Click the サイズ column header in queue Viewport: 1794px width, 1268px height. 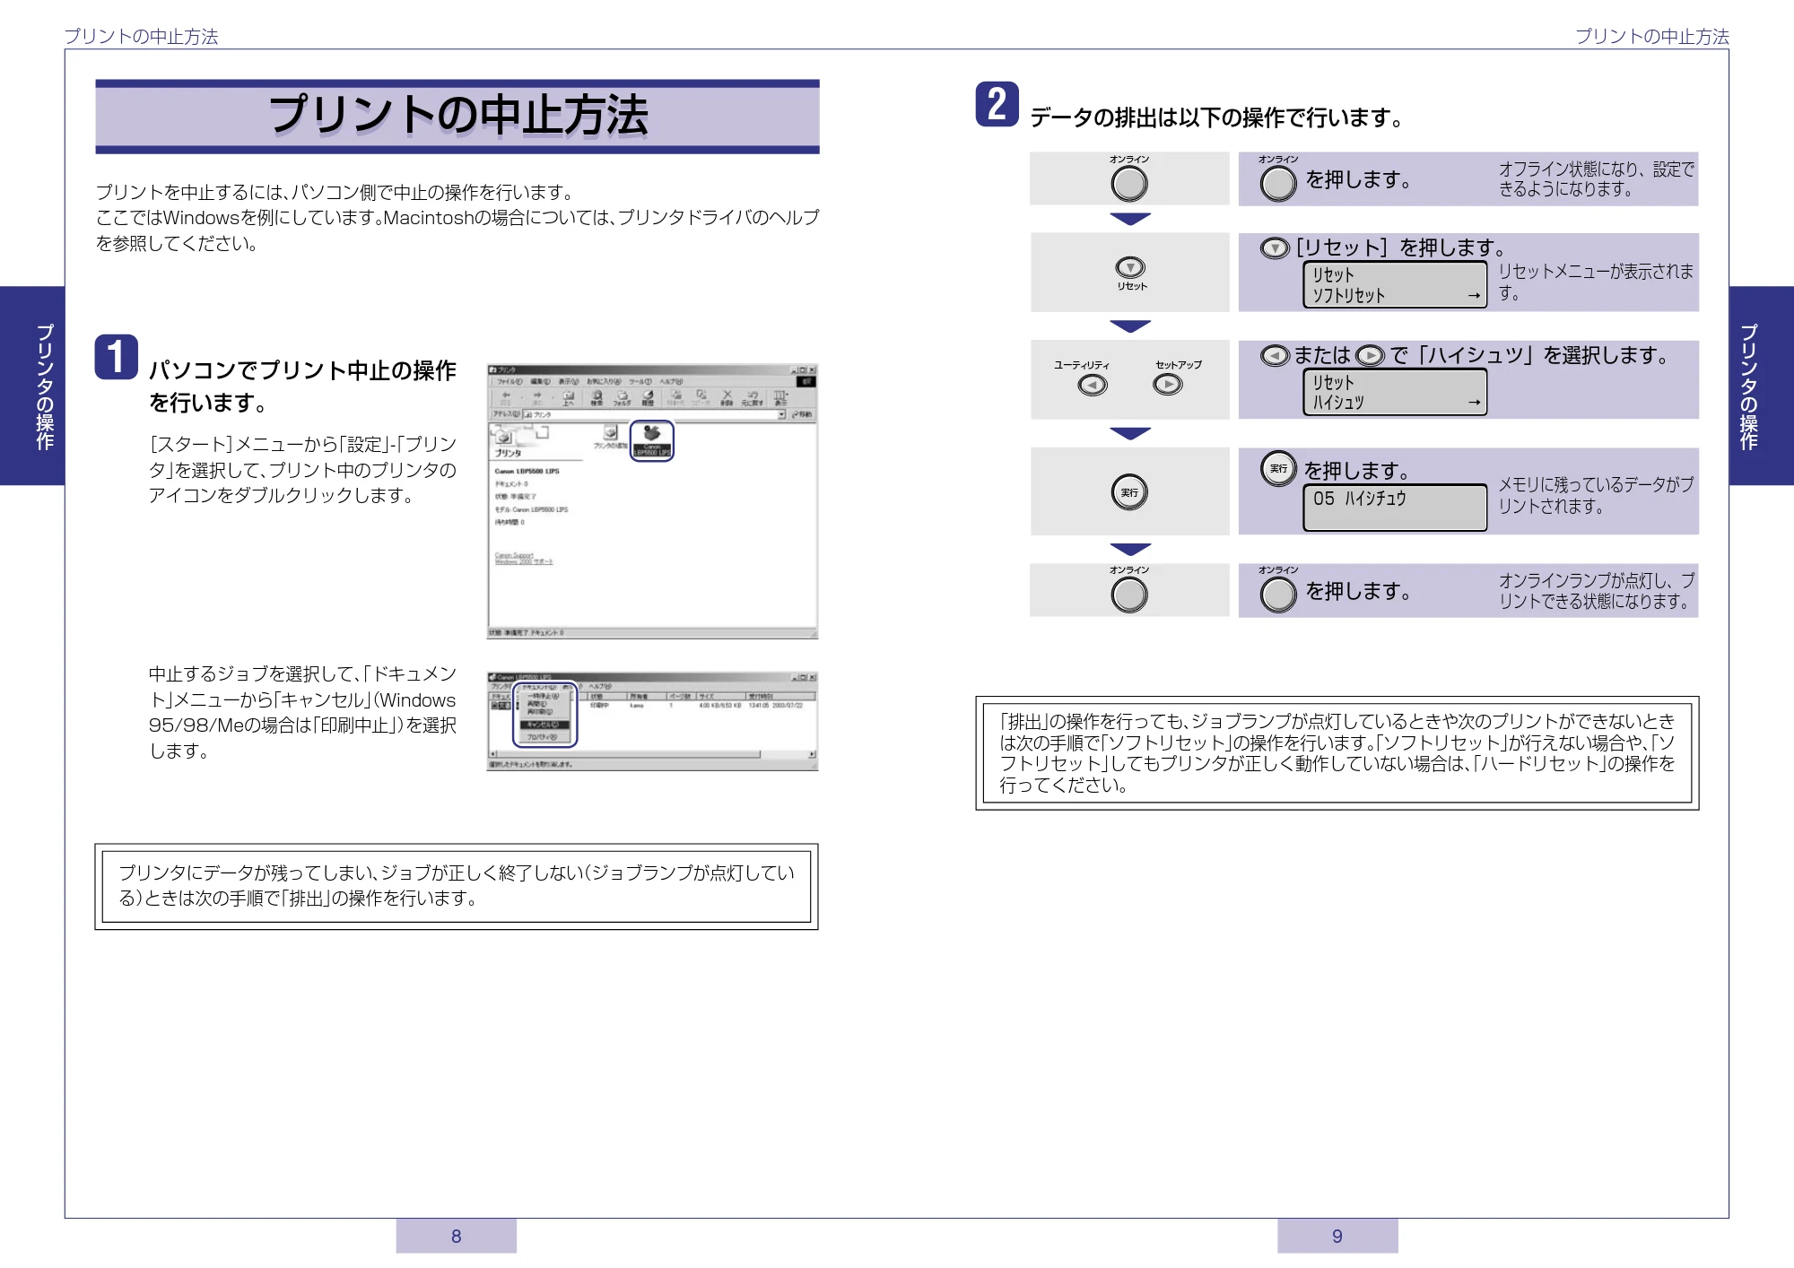click(x=722, y=696)
